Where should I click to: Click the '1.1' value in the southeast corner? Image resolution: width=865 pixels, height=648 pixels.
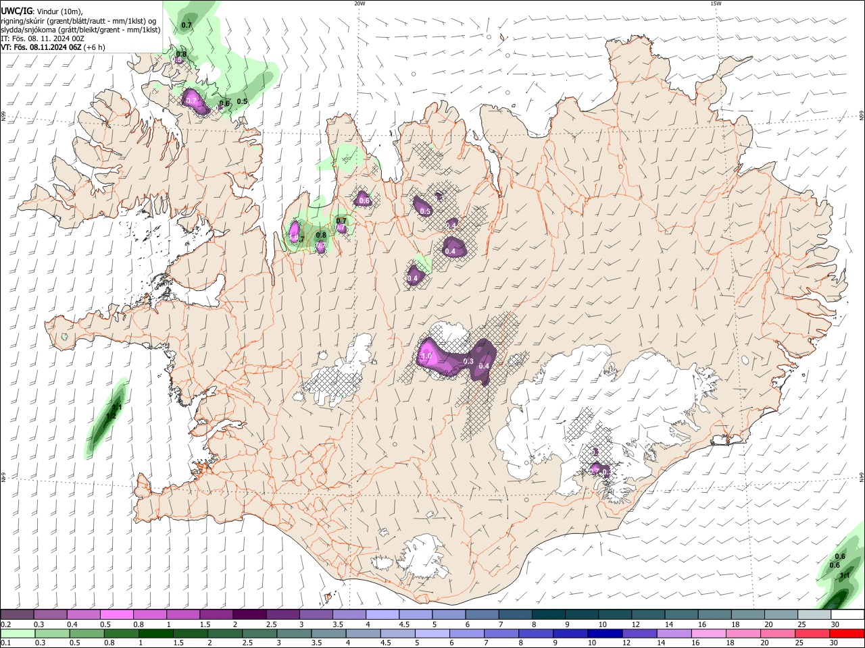click(x=844, y=576)
